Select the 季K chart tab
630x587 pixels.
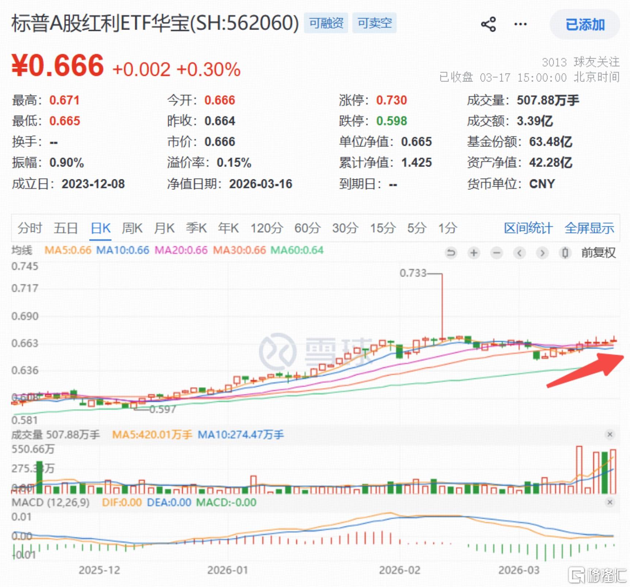pyautogui.click(x=196, y=228)
